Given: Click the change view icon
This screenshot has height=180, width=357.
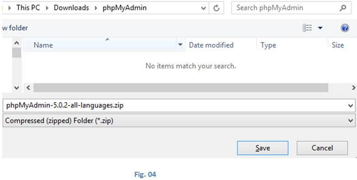Looking at the screenshot, I should [307, 28].
